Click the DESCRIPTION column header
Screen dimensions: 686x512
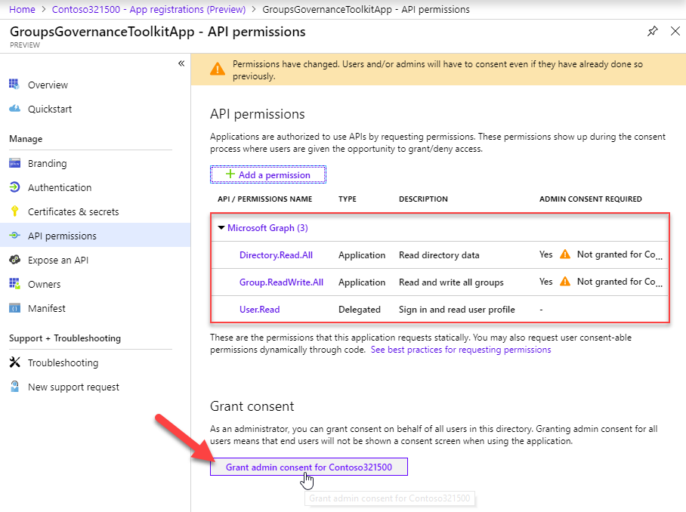click(423, 199)
